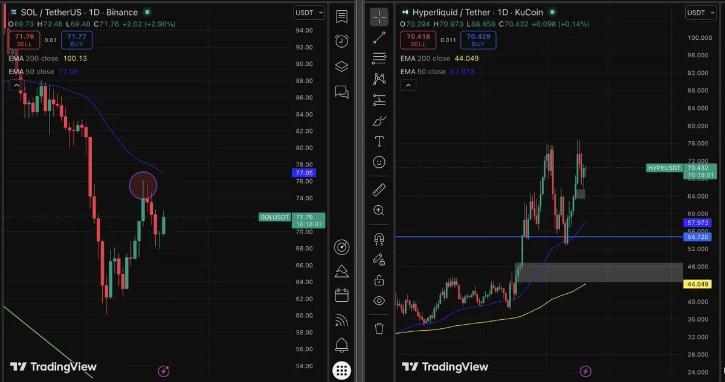
Task: Open the Fibonacci/gann lines tool
Action: tap(379, 58)
